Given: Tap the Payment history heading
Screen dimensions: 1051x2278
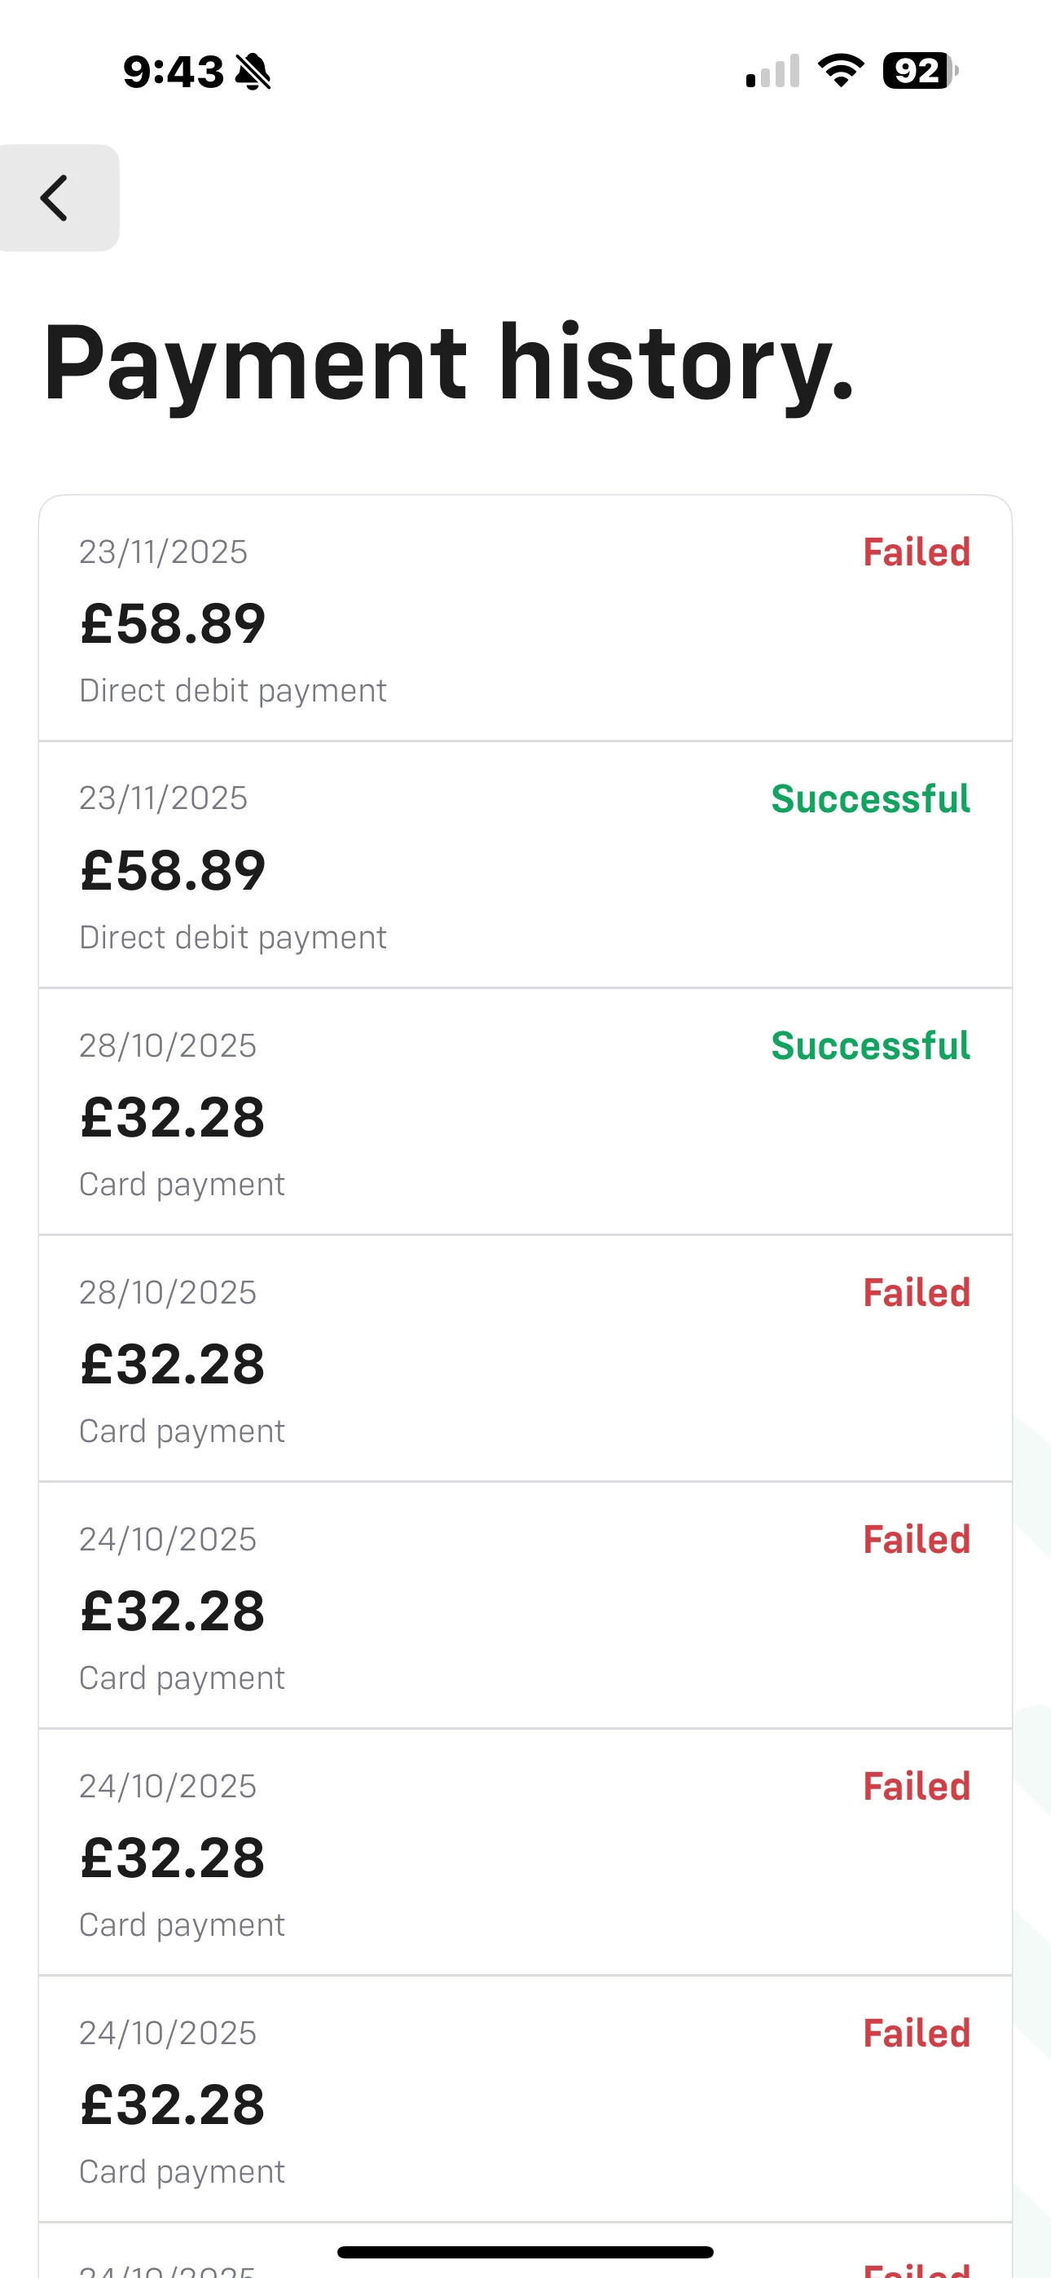Looking at the screenshot, I should 449,363.
